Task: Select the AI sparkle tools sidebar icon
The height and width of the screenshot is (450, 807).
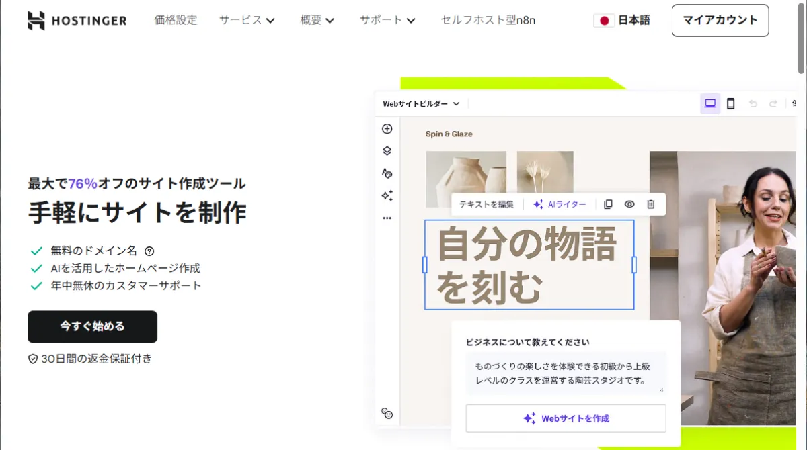Action: tap(387, 195)
